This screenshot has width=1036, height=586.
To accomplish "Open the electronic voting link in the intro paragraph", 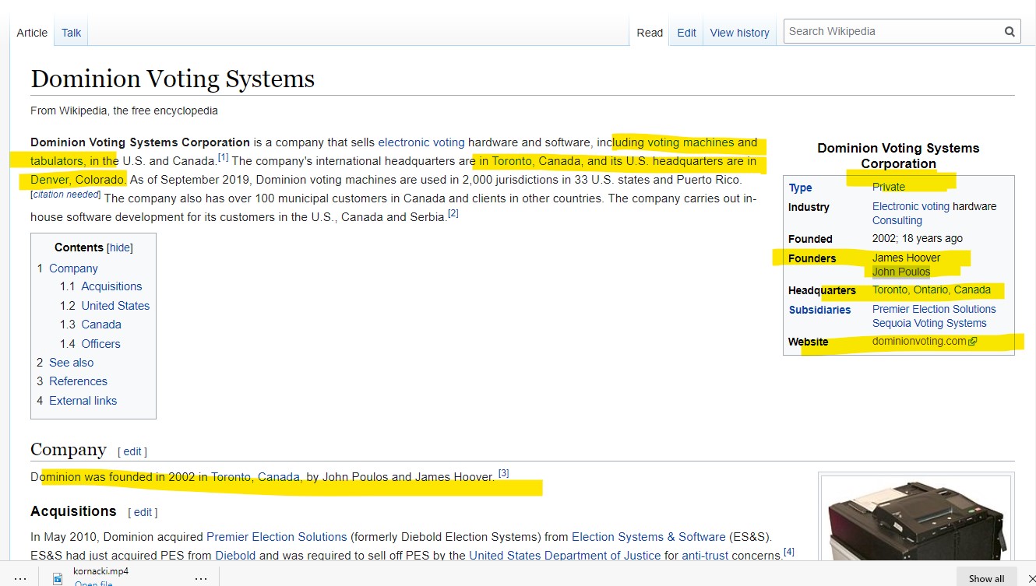I will (421, 142).
